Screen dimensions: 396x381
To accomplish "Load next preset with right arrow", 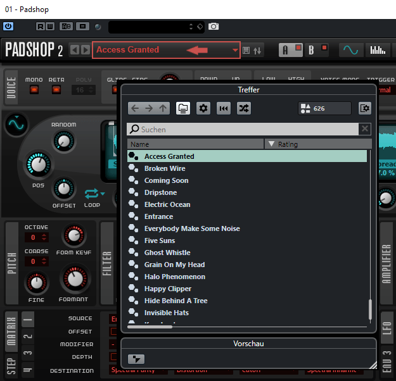I will [86, 50].
